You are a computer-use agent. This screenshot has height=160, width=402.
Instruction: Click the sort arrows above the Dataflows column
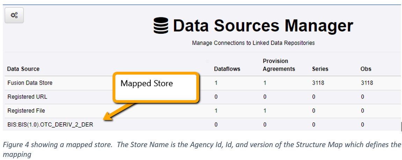point(208,61)
